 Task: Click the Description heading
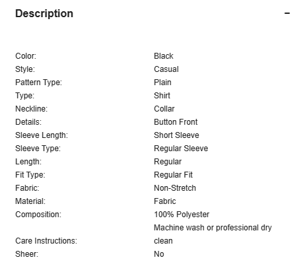[x=44, y=14]
